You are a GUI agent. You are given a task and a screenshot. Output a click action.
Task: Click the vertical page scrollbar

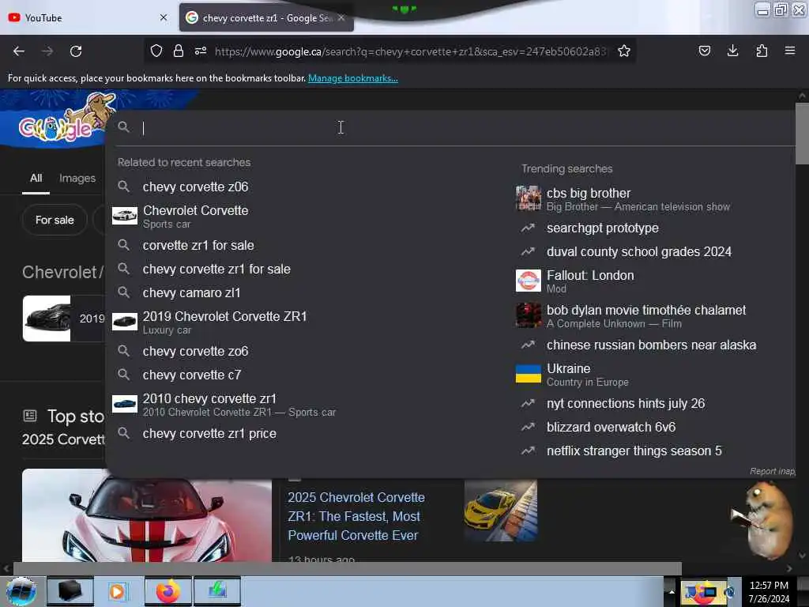pos(802,134)
